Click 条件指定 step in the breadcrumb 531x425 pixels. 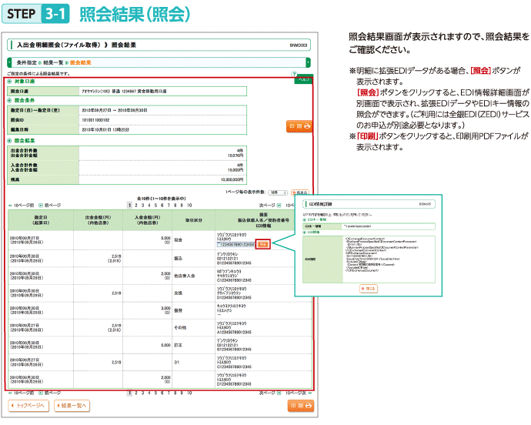[x=26, y=62]
